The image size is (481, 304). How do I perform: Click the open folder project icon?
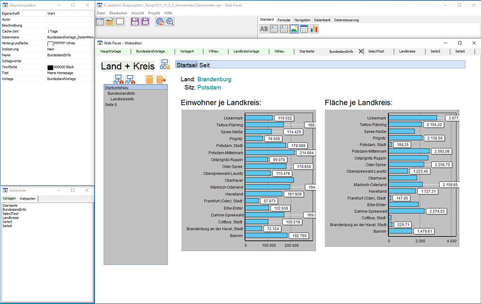[x=110, y=22]
